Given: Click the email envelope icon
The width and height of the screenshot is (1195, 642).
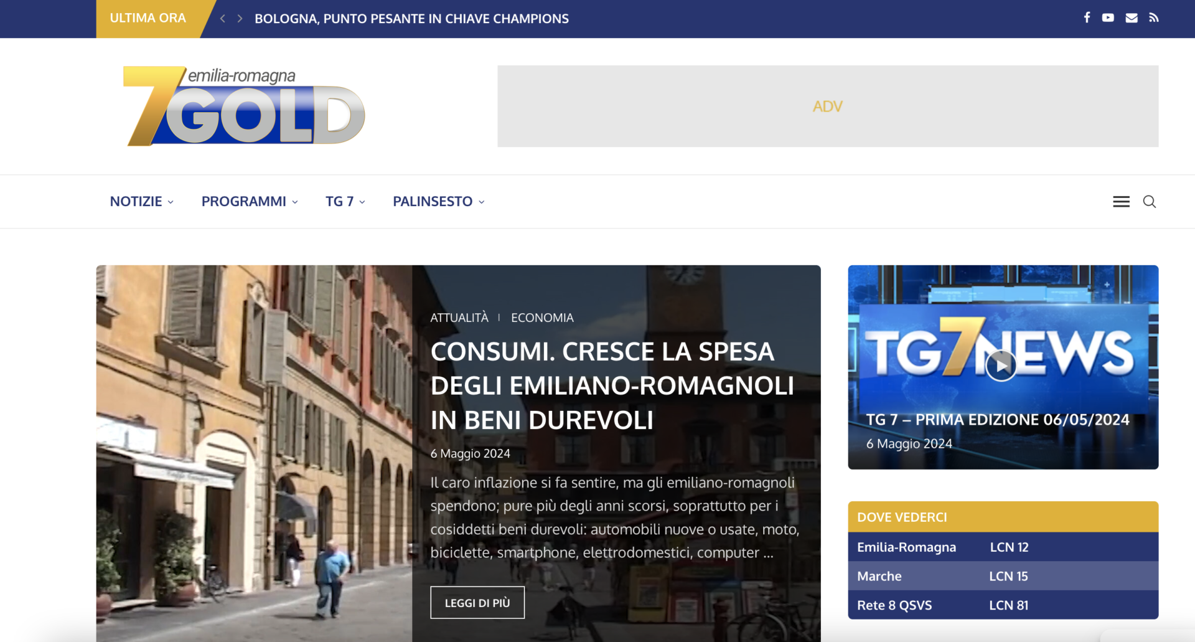Looking at the screenshot, I should [1132, 17].
